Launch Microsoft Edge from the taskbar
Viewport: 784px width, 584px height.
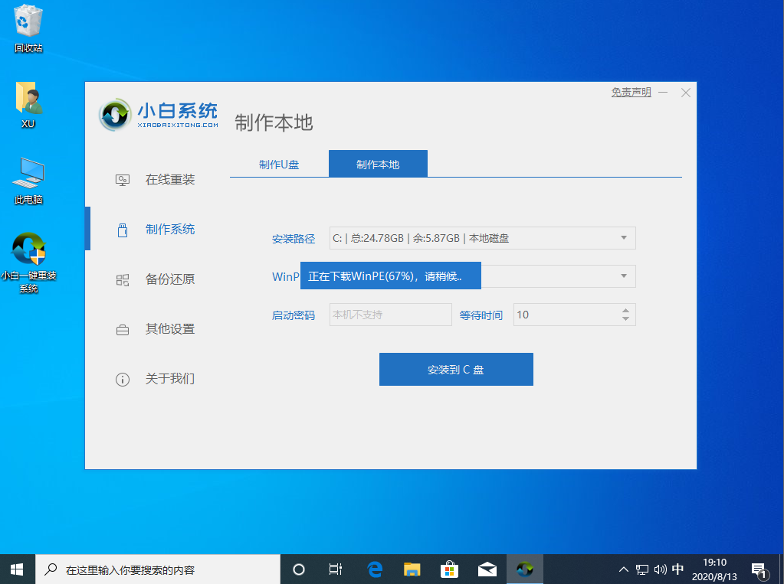point(374,569)
